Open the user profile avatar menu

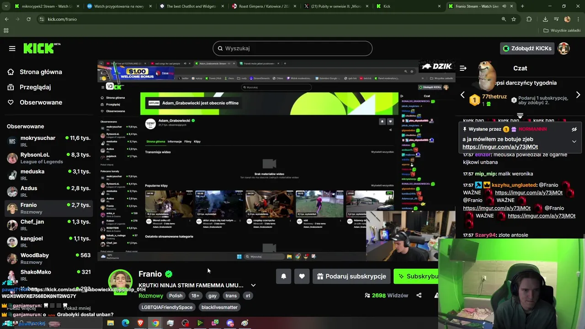pos(564,48)
